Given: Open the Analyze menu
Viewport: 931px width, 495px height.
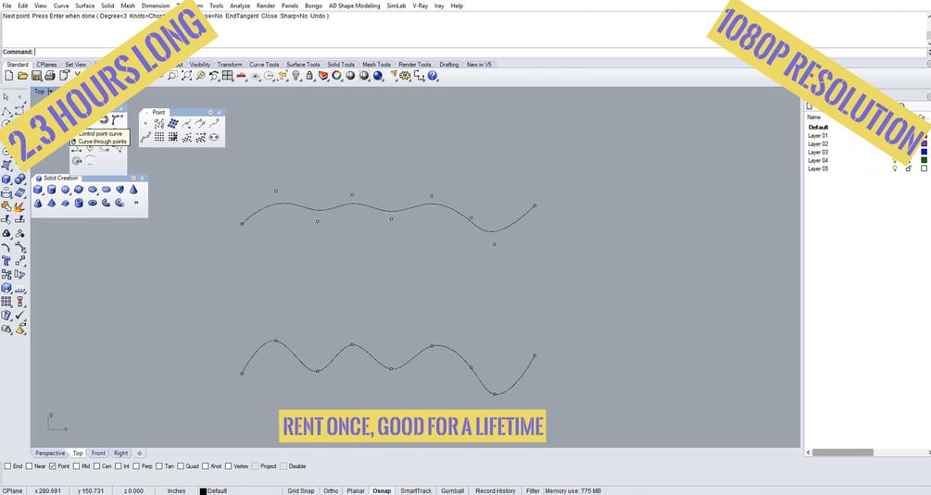Looking at the screenshot, I should pyautogui.click(x=240, y=6).
